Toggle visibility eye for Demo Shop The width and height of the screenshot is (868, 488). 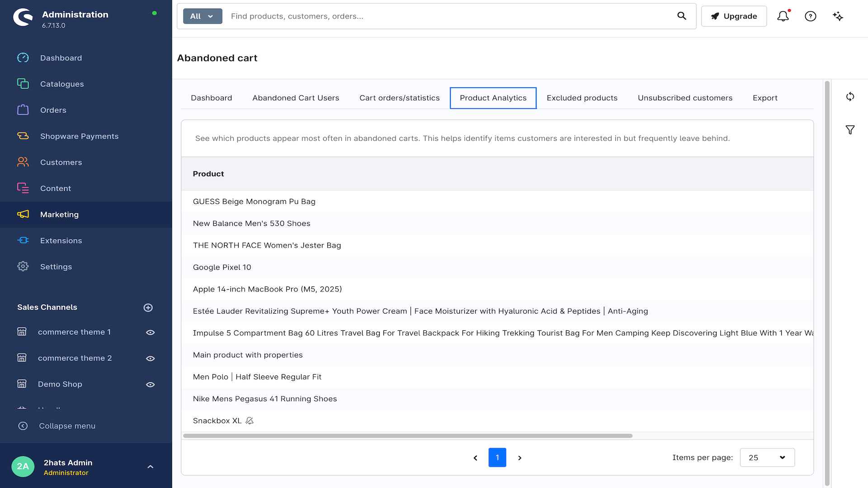(x=151, y=385)
